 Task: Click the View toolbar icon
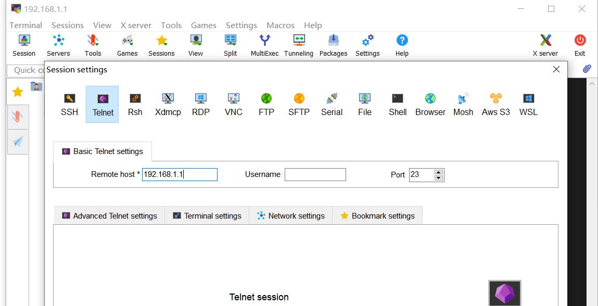tap(196, 45)
